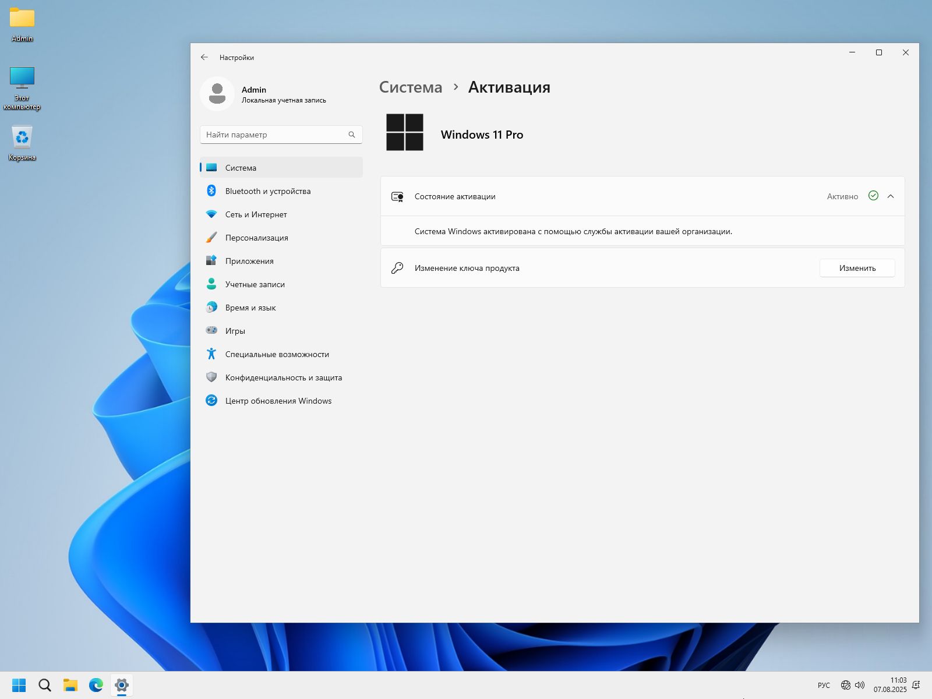Screen dimensions: 932x699
Task: Select the Корзина recycle bin icon
Action: 22,143
